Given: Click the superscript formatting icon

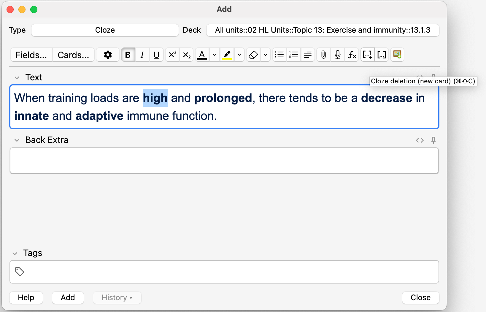Looking at the screenshot, I should pos(172,55).
